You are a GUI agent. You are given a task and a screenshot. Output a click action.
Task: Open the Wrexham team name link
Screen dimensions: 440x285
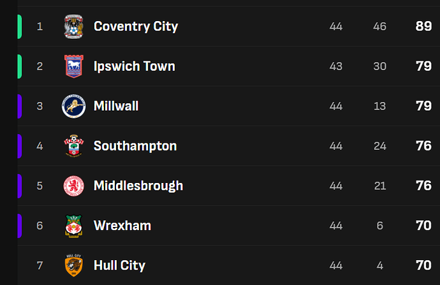[122, 226]
